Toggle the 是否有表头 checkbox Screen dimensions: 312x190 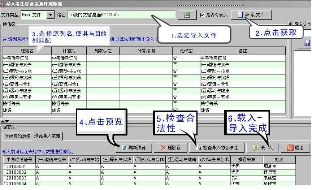pyautogui.click(x=202, y=15)
